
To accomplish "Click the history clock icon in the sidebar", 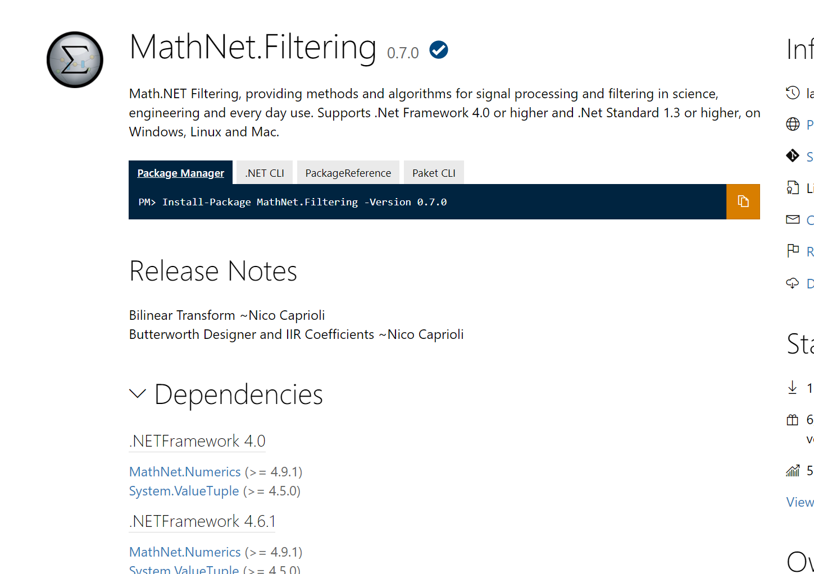I will coord(793,93).
